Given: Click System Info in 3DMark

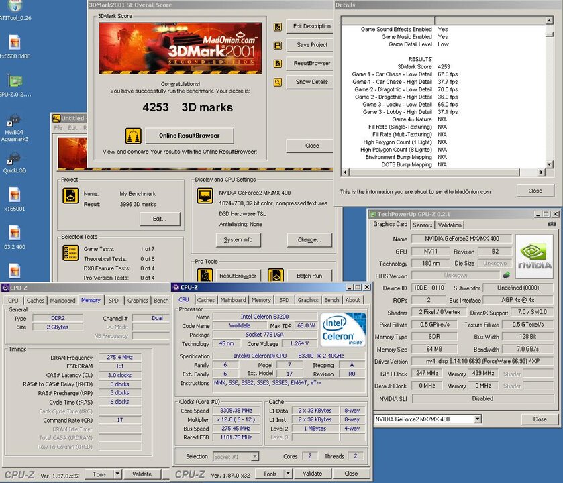Looking at the screenshot, I should pyautogui.click(x=238, y=239).
